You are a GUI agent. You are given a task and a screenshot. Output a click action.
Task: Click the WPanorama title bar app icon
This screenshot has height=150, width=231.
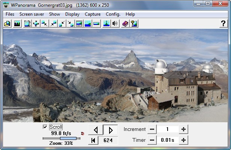click(6, 5)
